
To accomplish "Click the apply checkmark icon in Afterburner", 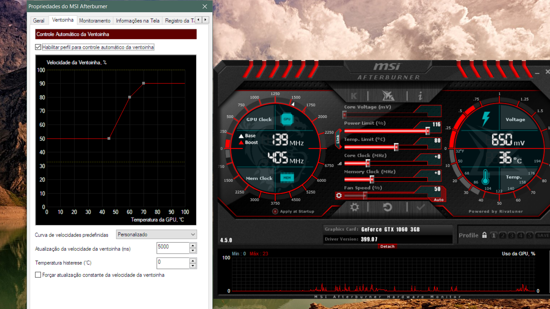I will 420,207.
